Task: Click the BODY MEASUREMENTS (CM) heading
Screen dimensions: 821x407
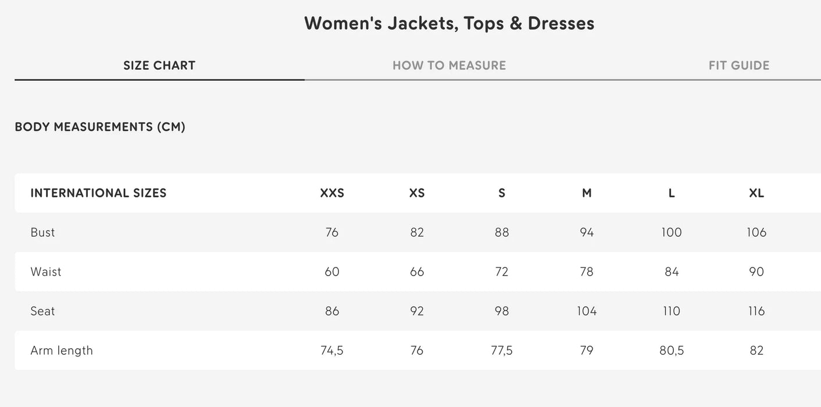Action: pos(100,126)
